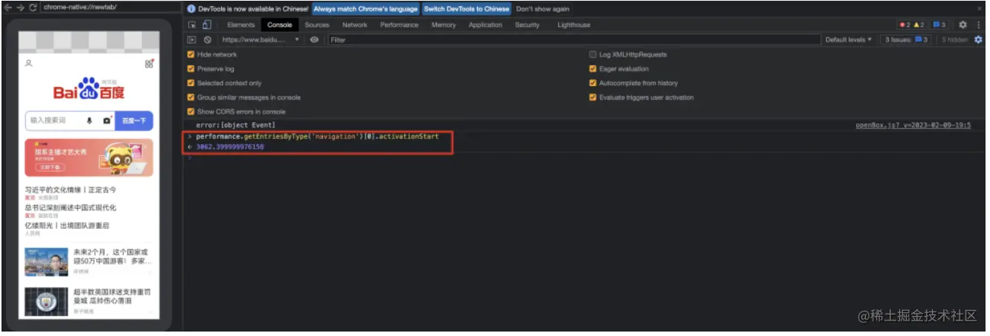This screenshot has width=990, height=336.
Task: Switch to the Network tab
Action: (354, 25)
